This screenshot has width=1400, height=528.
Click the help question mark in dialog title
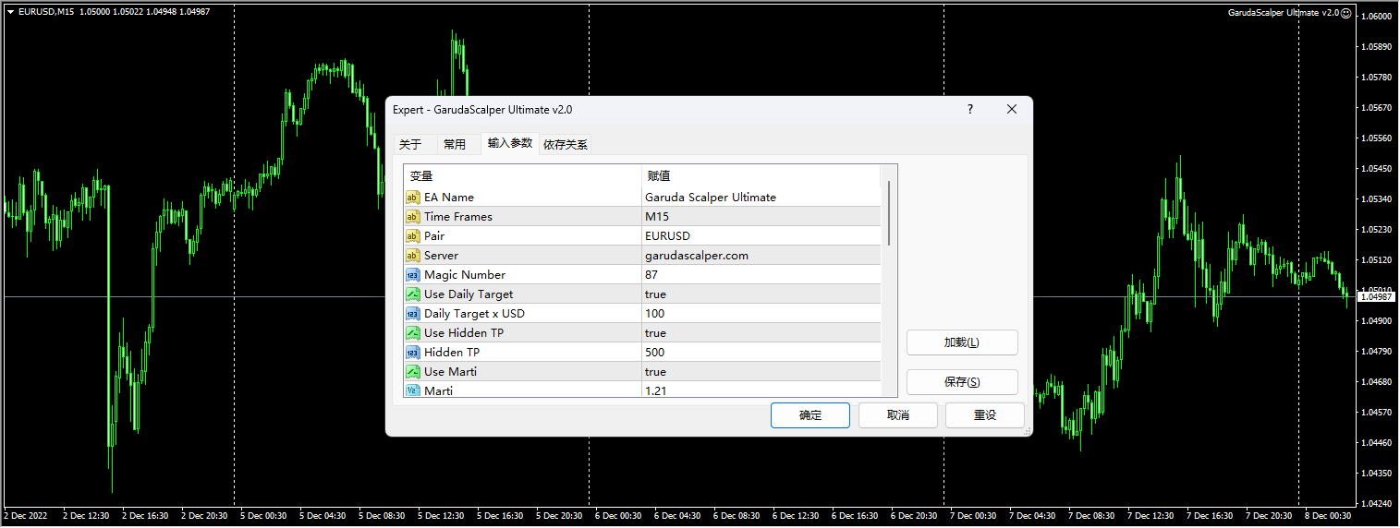click(969, 109)
